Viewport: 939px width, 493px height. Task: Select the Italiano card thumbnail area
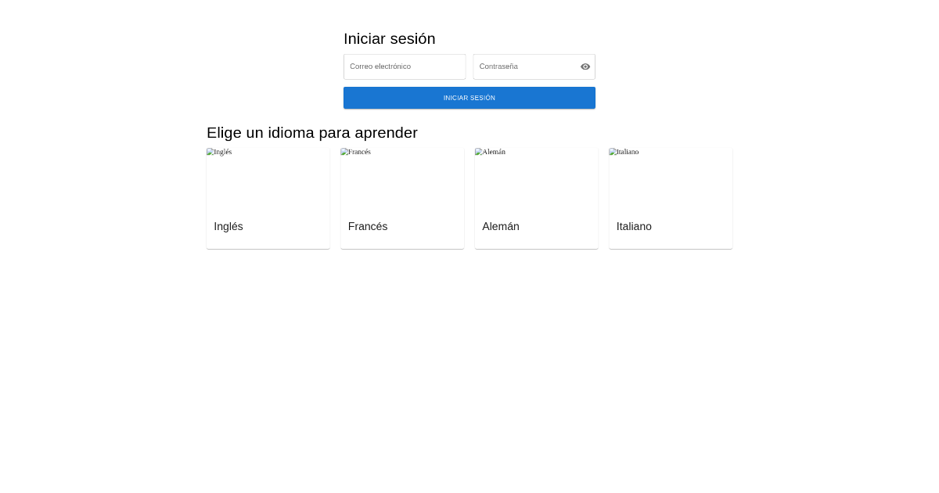tap(670, 180)
